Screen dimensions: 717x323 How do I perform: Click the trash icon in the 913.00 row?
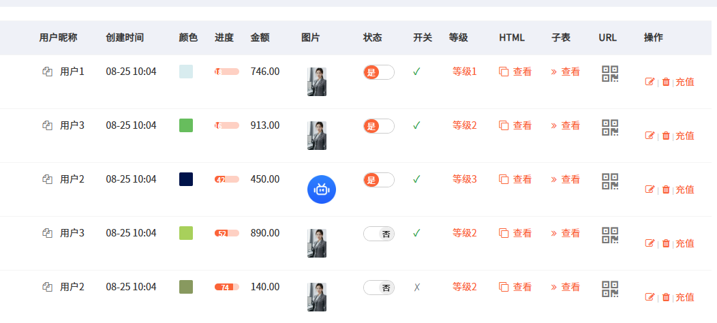tap(666, 136)
